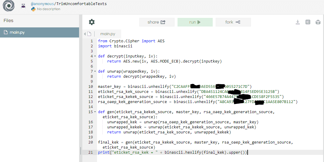
Task: Click the anonymous user avatar icon
Action: [x=23, y=6]
